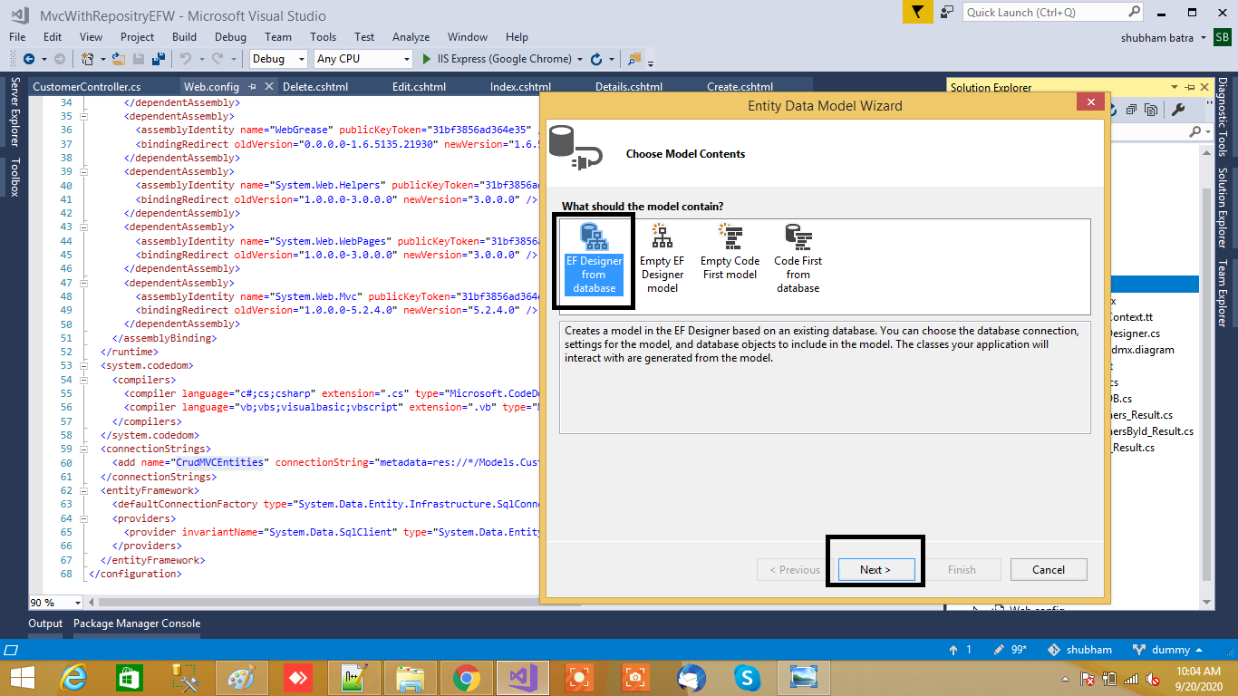Pin the Web.config tab

tap(251, 87)
